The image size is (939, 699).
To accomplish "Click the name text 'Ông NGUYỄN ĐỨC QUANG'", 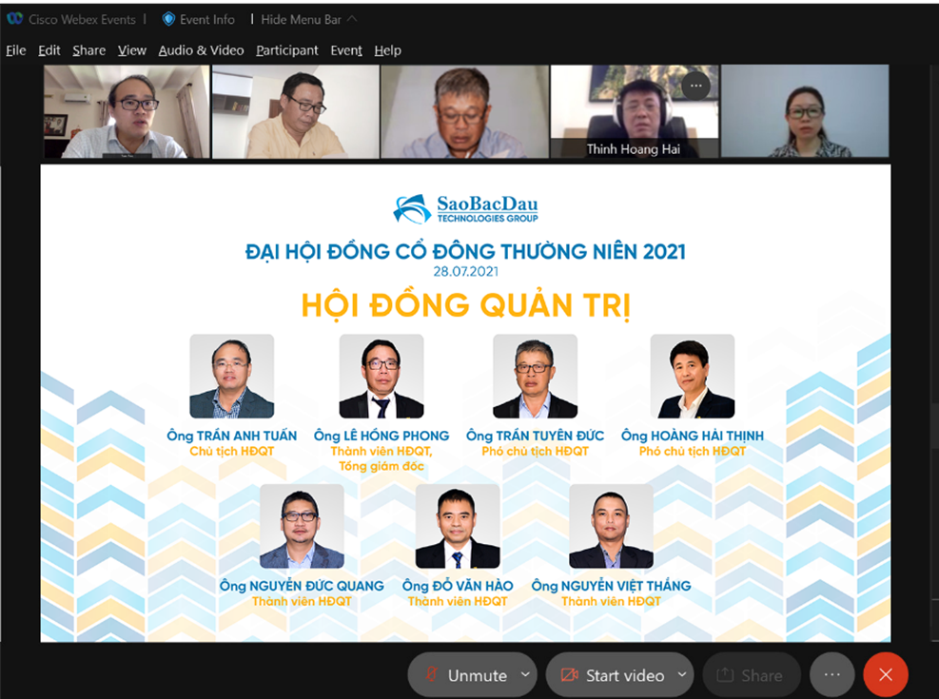I will 302,585.
